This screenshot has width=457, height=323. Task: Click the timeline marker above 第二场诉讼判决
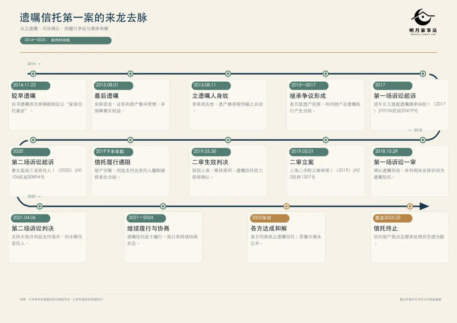[40, 206]
